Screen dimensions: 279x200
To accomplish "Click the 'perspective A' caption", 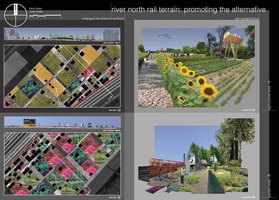I will tap(248, 110).
